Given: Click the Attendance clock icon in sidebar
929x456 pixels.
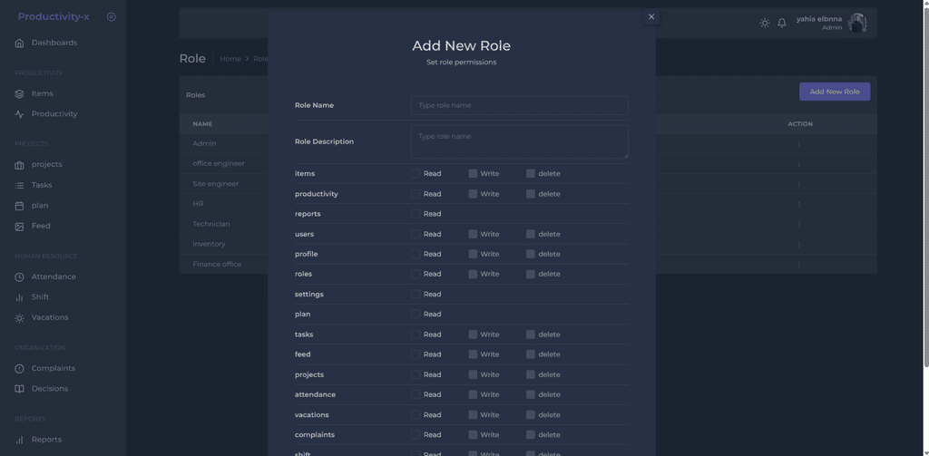Looking at the screenshot, I should pos(20,277).
